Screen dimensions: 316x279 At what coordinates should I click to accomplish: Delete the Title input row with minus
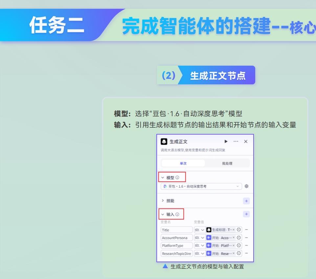click(x=246, y=230)
